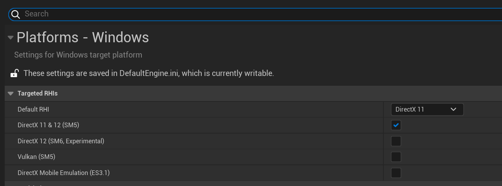
Task: Click the chevron arrow on DirectX 11 dropdown
Action: (453, 109)
